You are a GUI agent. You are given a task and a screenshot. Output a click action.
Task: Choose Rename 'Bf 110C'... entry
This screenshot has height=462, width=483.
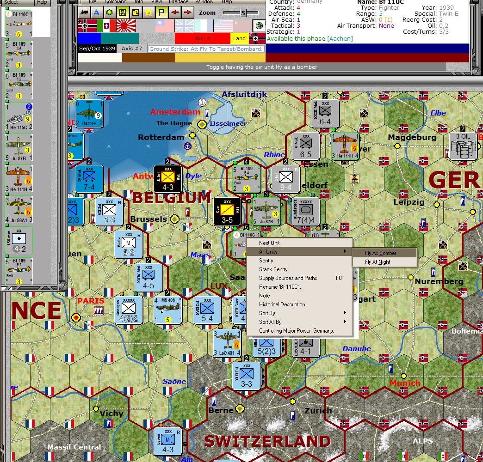pos(299,287)
